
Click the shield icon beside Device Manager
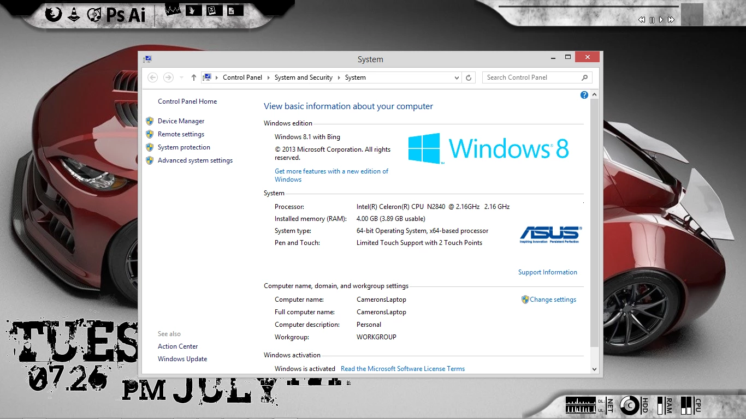coord(150,121)
